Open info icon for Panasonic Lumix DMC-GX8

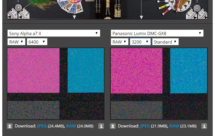[204, 126]
